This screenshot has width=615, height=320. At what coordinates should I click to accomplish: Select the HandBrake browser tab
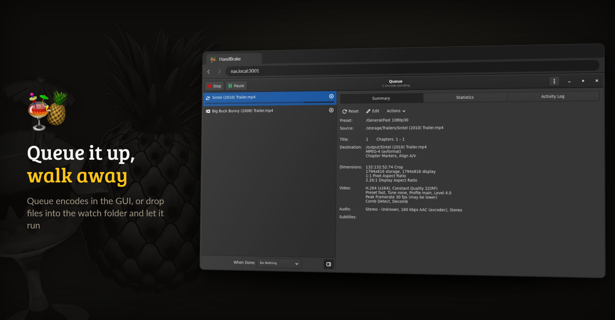point(234,59)
